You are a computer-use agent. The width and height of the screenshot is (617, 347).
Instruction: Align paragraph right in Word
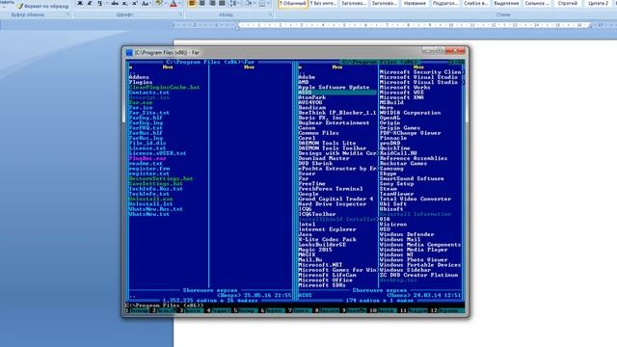[x=212, y=3]
